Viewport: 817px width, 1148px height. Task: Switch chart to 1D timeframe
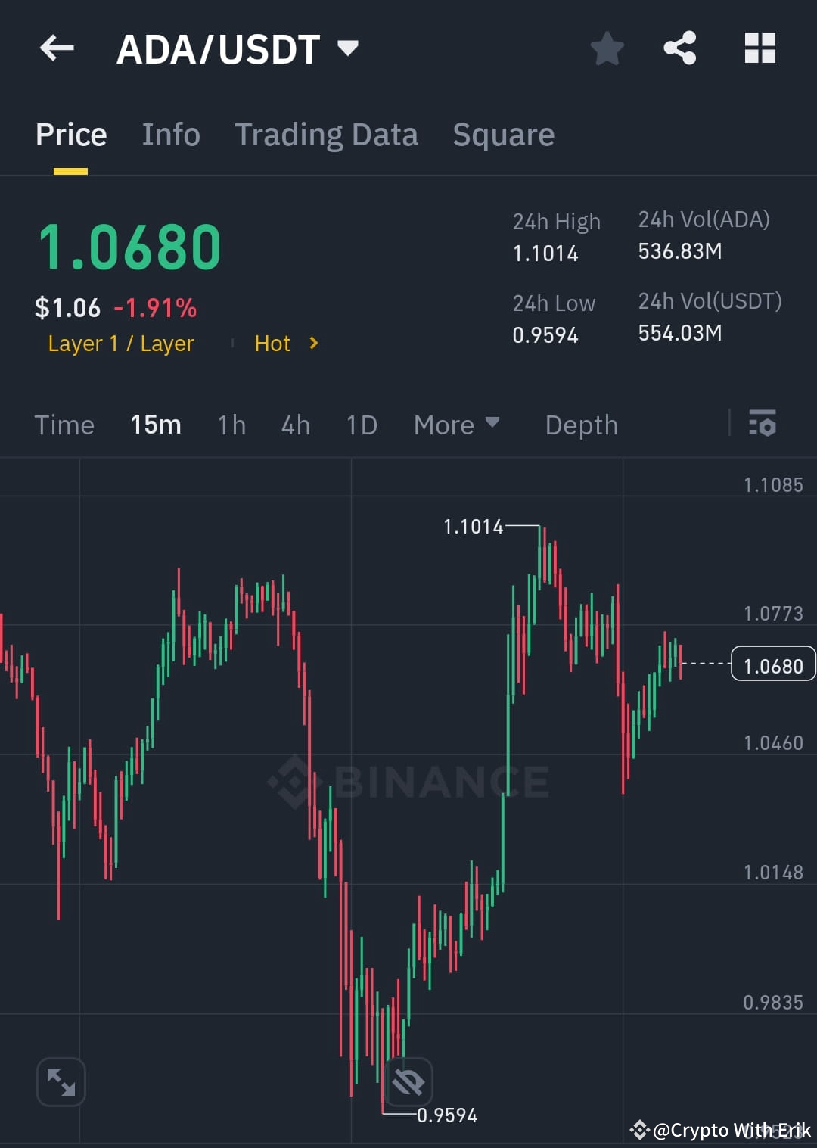[361, 425]
